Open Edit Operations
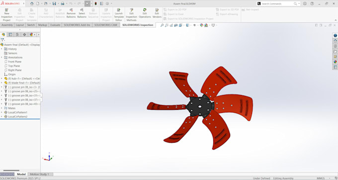Image resolution: width=338 pixels, height=180 pixels. click(x=145, y=13)
